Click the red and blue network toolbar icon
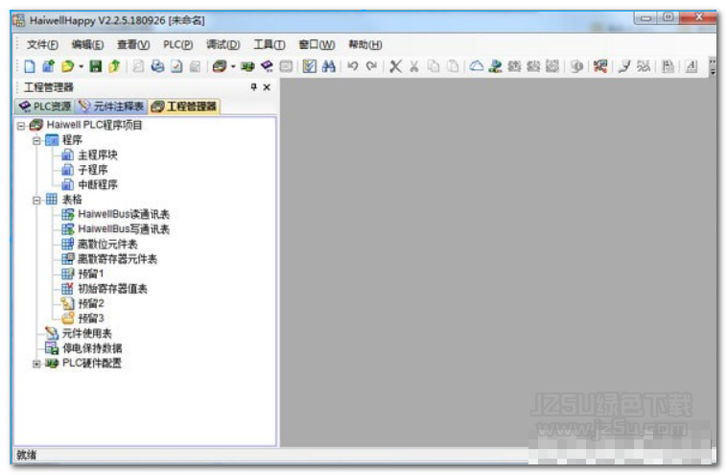This screenshot has height=475, width=727. [x=600, y=66]
